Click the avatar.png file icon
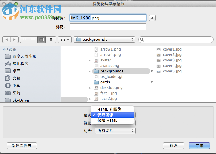Screen dimensions: 216x154 coord(96,66)
